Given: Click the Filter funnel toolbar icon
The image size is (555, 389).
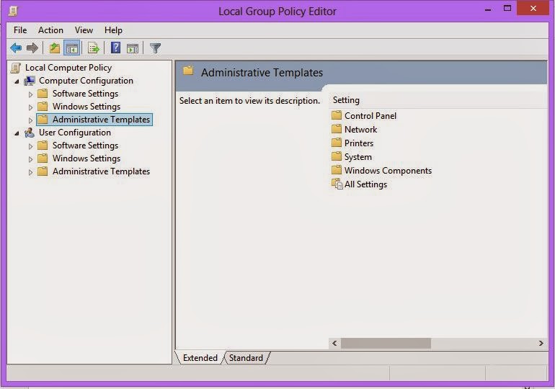Looking at the screenshot, I should [x=155, y=48].
